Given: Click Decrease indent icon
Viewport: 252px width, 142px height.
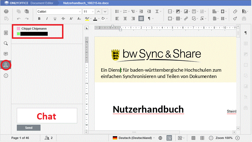Looking at the screenshot, I should point(141,12).
